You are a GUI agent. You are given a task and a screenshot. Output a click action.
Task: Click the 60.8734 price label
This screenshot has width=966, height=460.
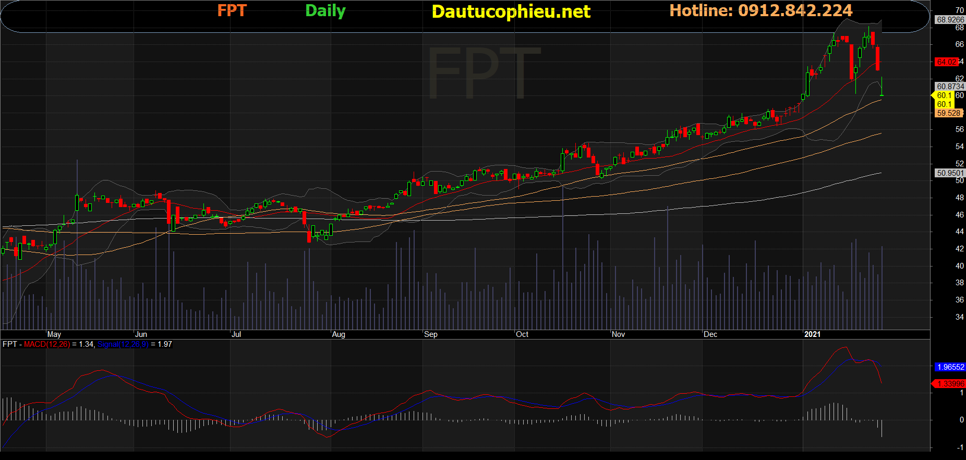pyautogui.click(x=950, y=87)
